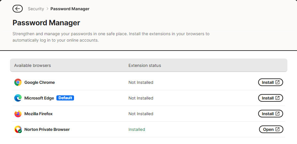Click the Microsoft Edge browser icon
Image resolution: width=297 pixels, height=144 pixels.
click(18, 98)
